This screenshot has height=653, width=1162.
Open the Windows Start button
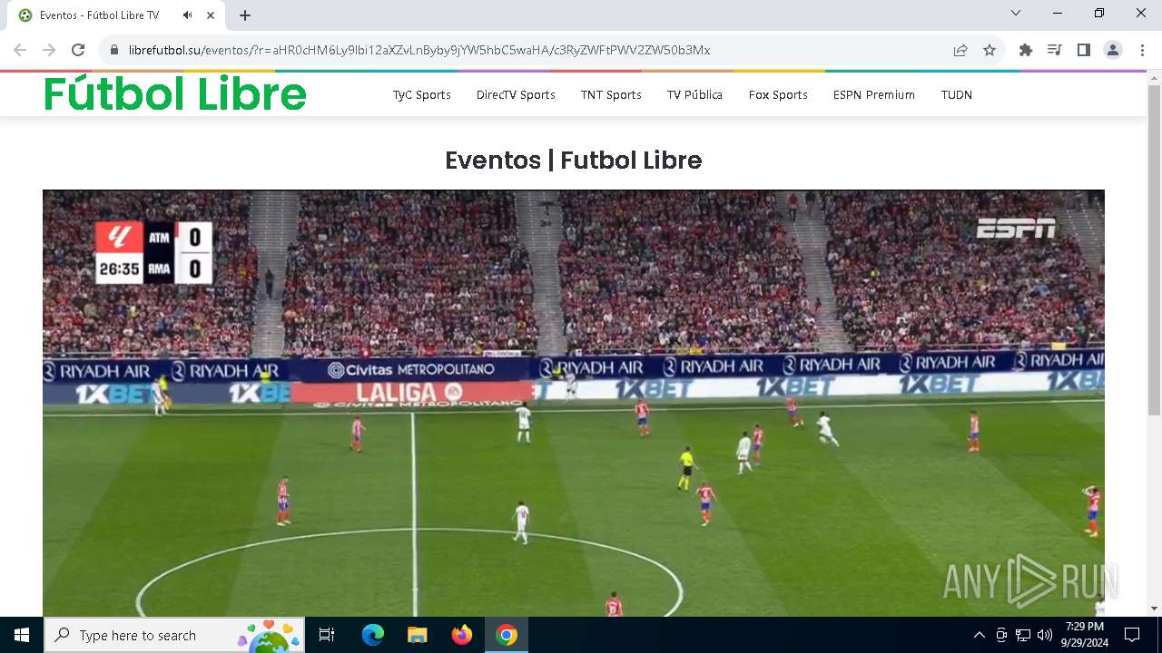22,635
